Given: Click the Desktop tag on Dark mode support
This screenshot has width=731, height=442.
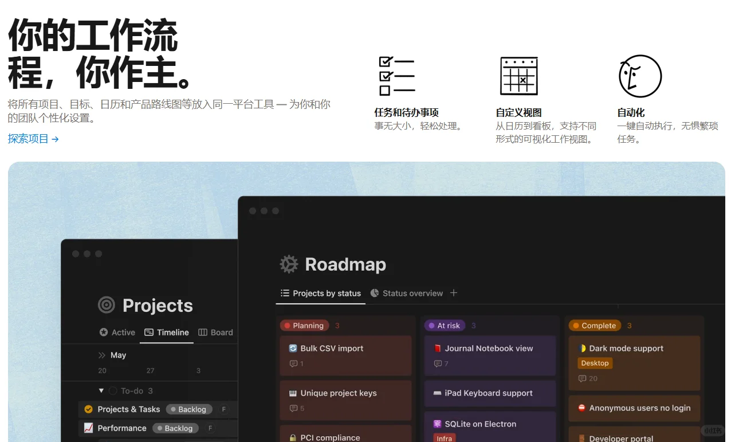Looking at the screenshot, I should pyautogui.click(x=595, y=363).
